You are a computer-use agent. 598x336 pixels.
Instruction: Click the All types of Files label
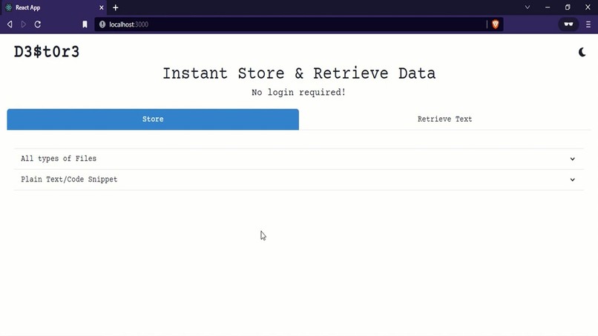tap(59, 159)
